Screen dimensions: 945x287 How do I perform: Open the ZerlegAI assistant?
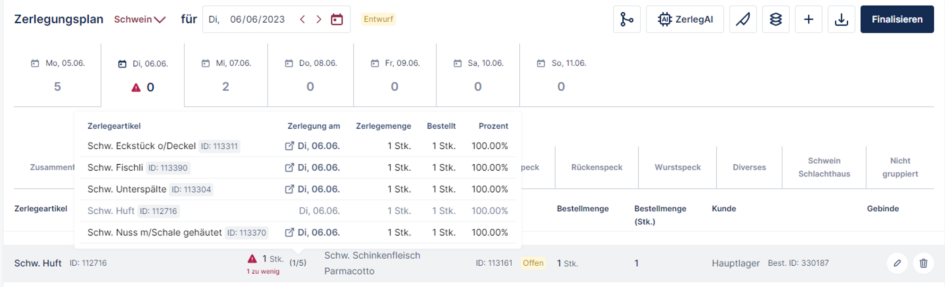[685, 19]
